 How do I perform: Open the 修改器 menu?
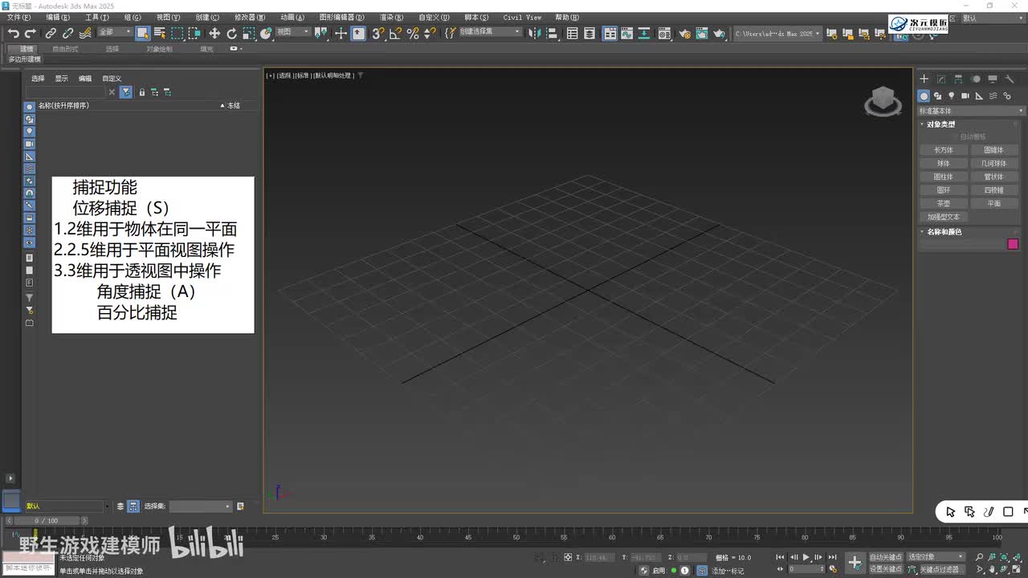tap(249, 17)
